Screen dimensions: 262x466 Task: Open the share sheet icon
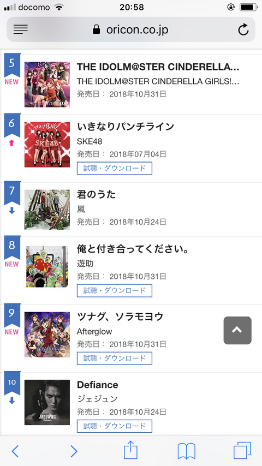pyautogui.click(x=130, y=450)
